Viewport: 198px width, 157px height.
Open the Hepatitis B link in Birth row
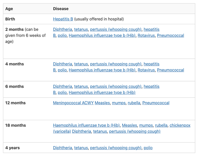click(63, 19)
